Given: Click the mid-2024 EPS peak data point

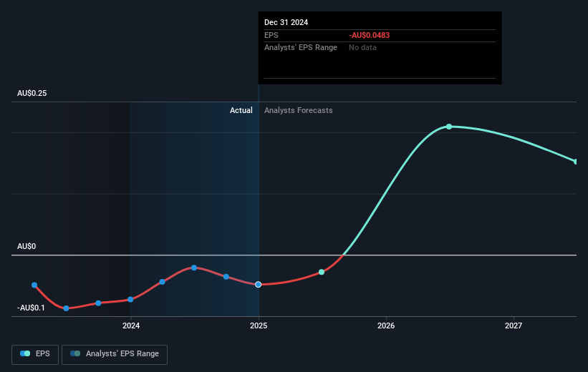Looking at the screenshot, I should coord(194,268).
